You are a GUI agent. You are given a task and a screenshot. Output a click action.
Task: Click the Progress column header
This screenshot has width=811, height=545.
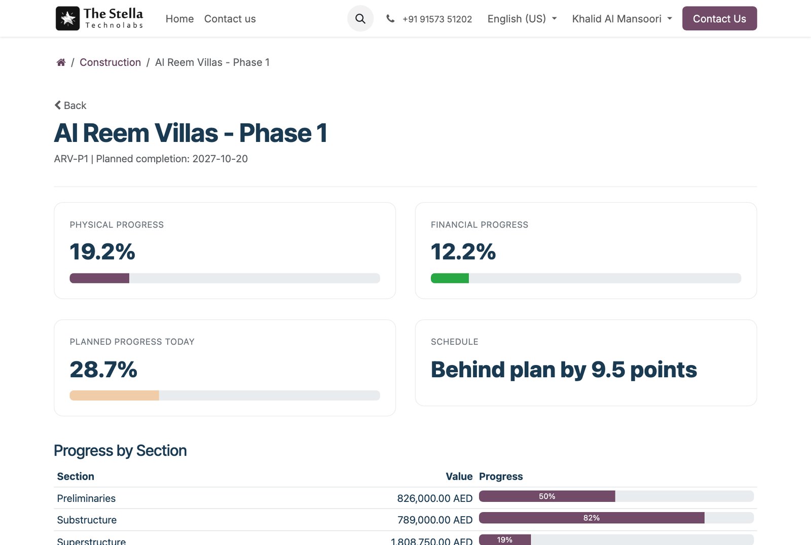click(501, 477)
